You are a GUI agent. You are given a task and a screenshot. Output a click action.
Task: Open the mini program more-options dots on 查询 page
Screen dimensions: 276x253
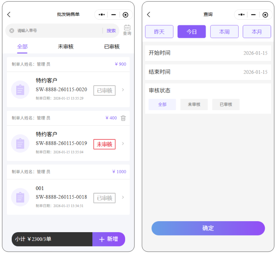point(242,15)
